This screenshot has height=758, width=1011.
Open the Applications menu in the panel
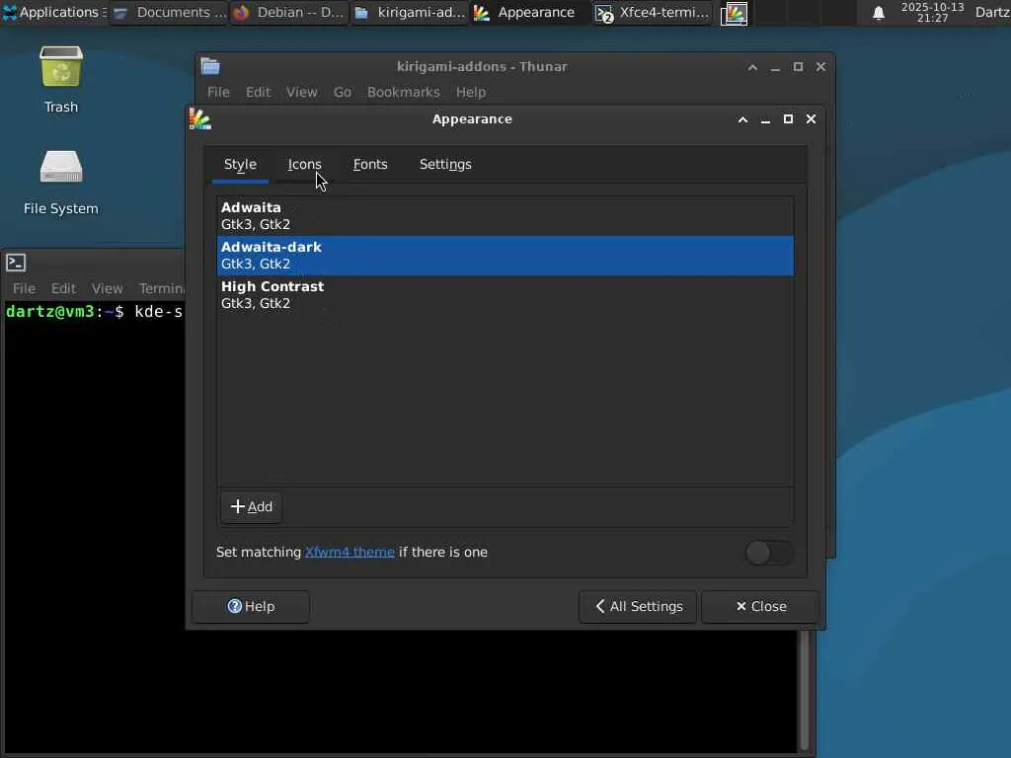click(54, 12)
